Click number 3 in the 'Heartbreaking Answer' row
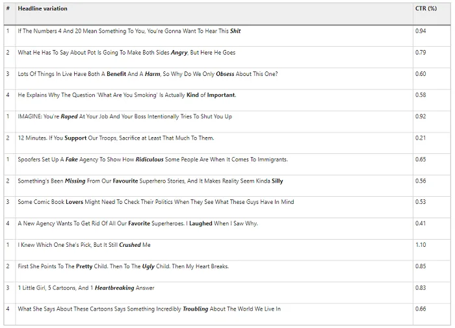The height and width of the screenshot is (328, 455). 8,288
